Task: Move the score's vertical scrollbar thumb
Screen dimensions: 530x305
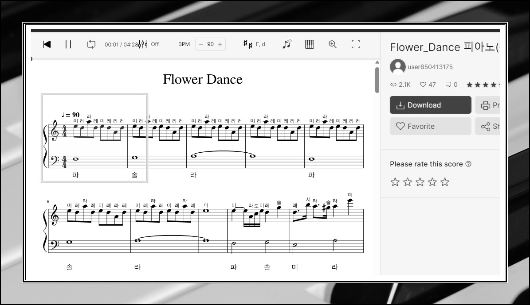Action: [x=377, y=80]
